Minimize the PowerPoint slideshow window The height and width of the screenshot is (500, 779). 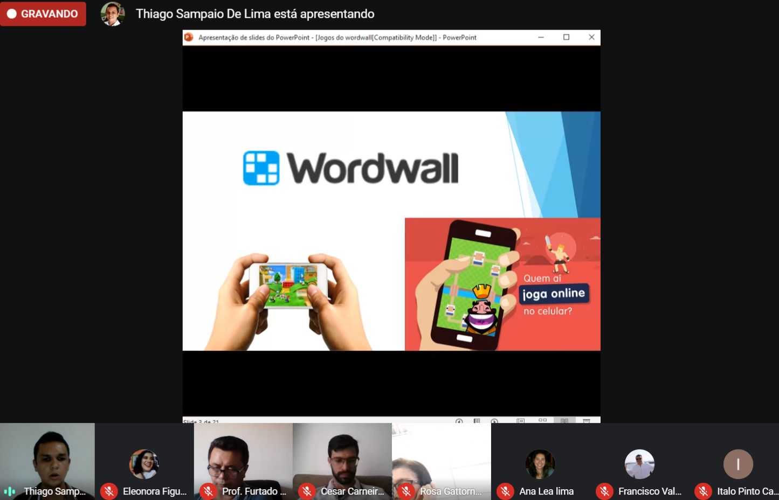click(x=541, y=37)
